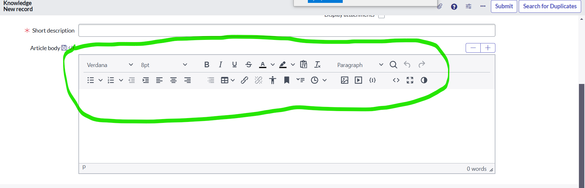The width and height of the screenshot is (585, 188).
Task: Open help via the question mark icon
Action: pos(454,7)
